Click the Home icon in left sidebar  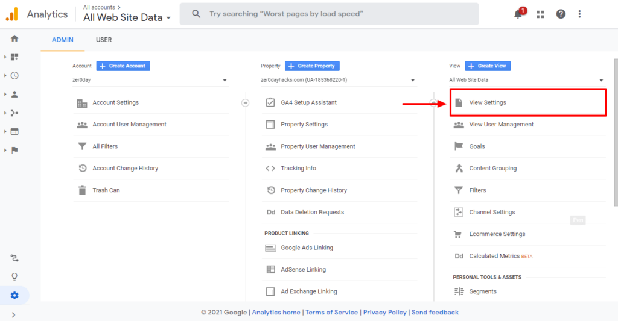[x=14, y=39]
